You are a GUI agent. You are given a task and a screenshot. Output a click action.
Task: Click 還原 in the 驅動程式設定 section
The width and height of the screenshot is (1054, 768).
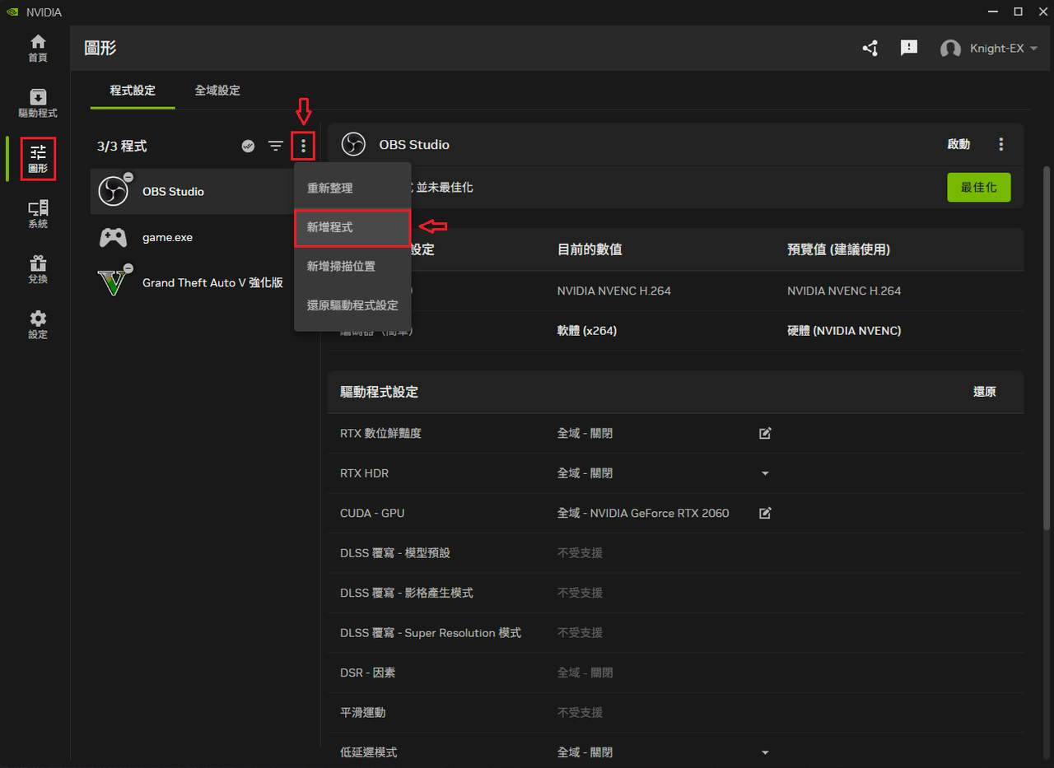pos(984,392)
